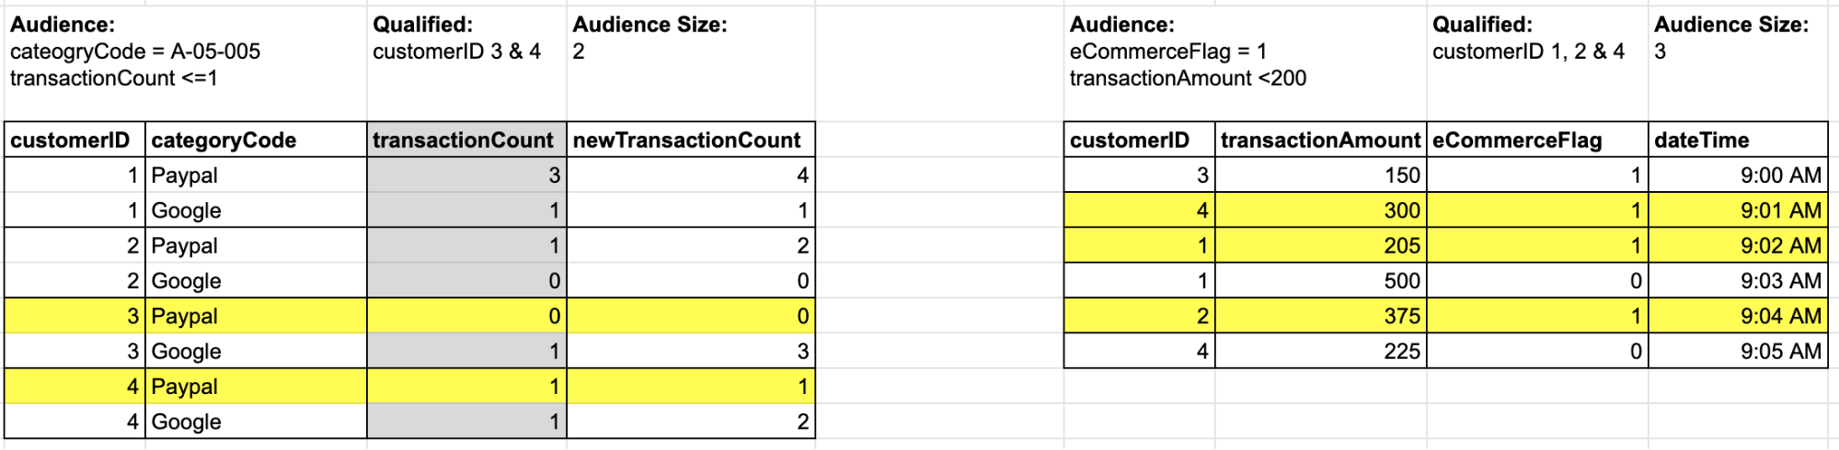Select the 'customerID 3 & 4' qualified cell
The height and width of the screenshot is (450, 1839).
point(456,51)
